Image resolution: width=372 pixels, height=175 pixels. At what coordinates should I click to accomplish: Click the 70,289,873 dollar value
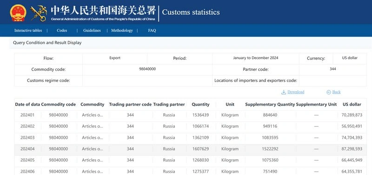[352, 115]
